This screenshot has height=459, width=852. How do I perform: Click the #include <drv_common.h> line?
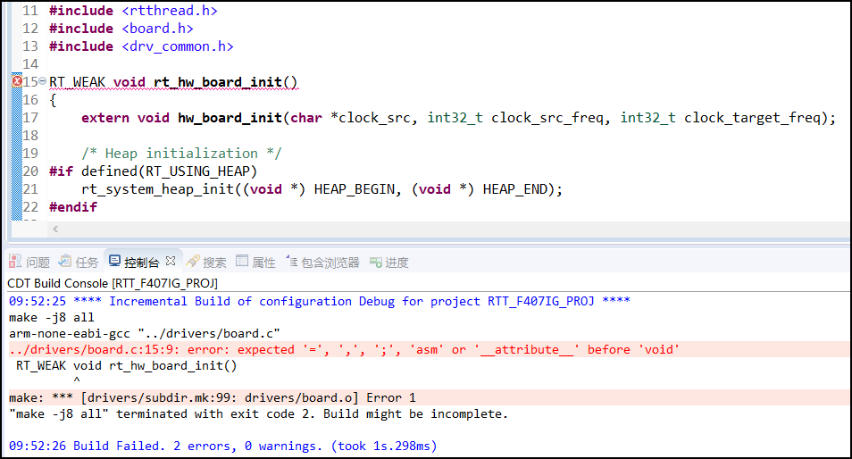pyautogui.click(x=141, y=46)
